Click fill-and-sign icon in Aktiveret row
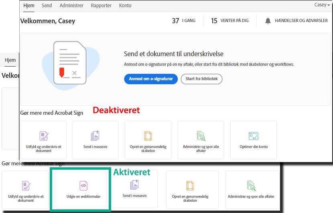 [26, 186]
